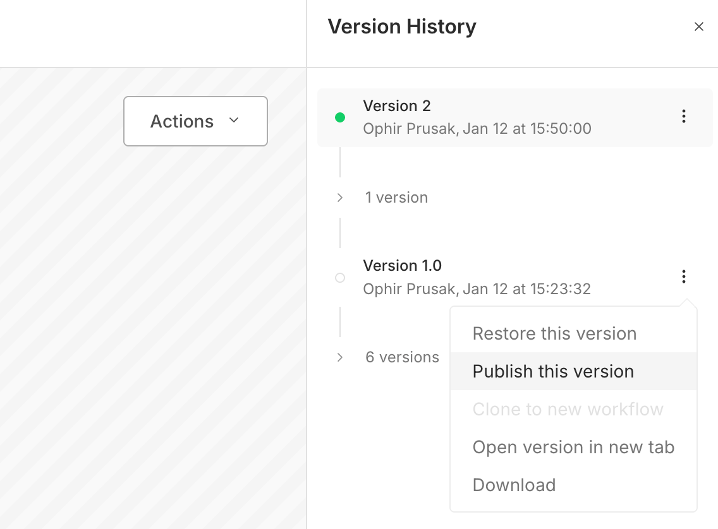Screen dimensions: 718x529
Task: Select "Publish this version" menu option
Action: [553, 371]
